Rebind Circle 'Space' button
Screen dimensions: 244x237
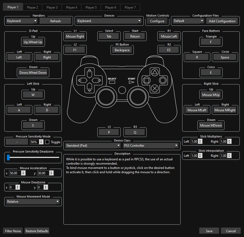click(225, 57)
